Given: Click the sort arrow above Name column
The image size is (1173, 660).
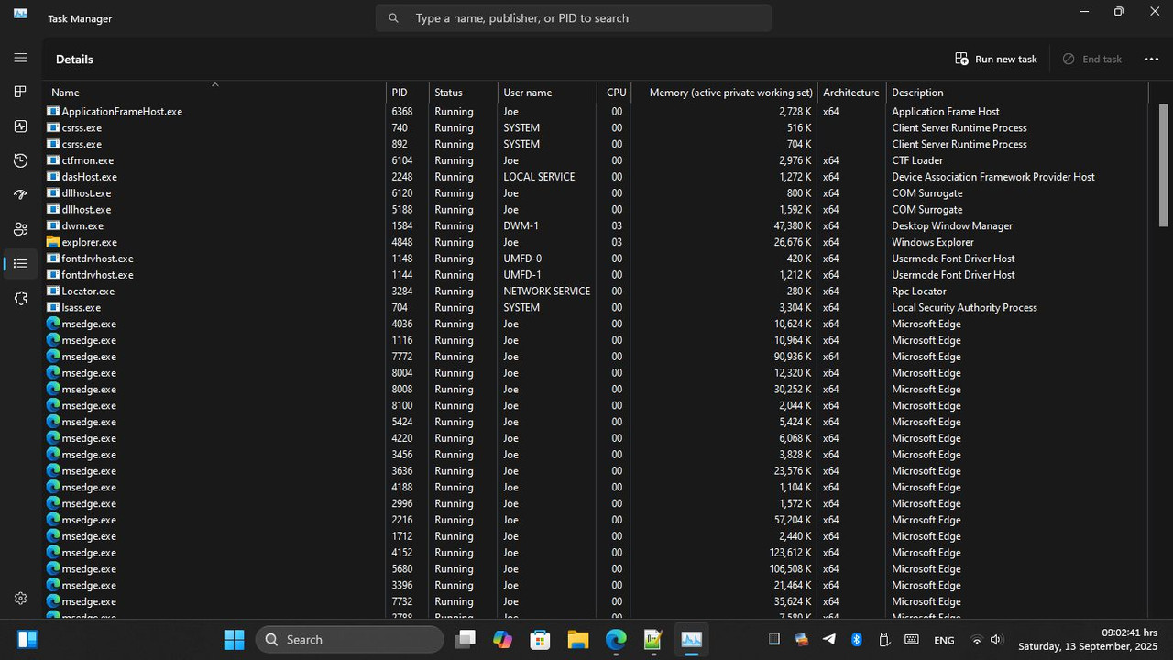Looking at the screenshot, I should coord(215,84).
